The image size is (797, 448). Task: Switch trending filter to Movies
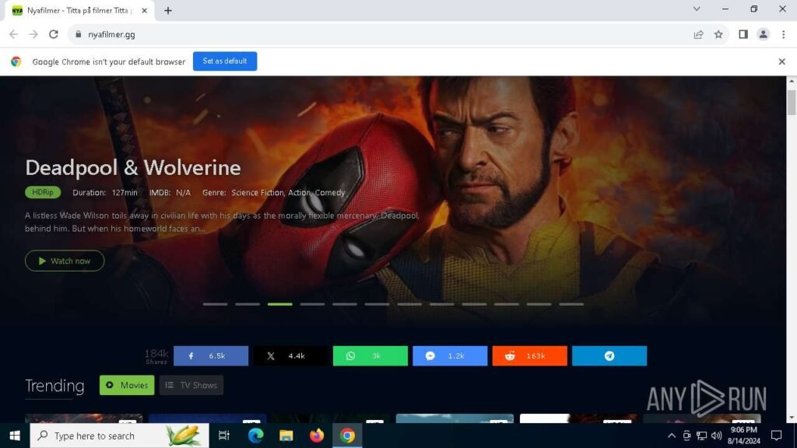point(126,385)
